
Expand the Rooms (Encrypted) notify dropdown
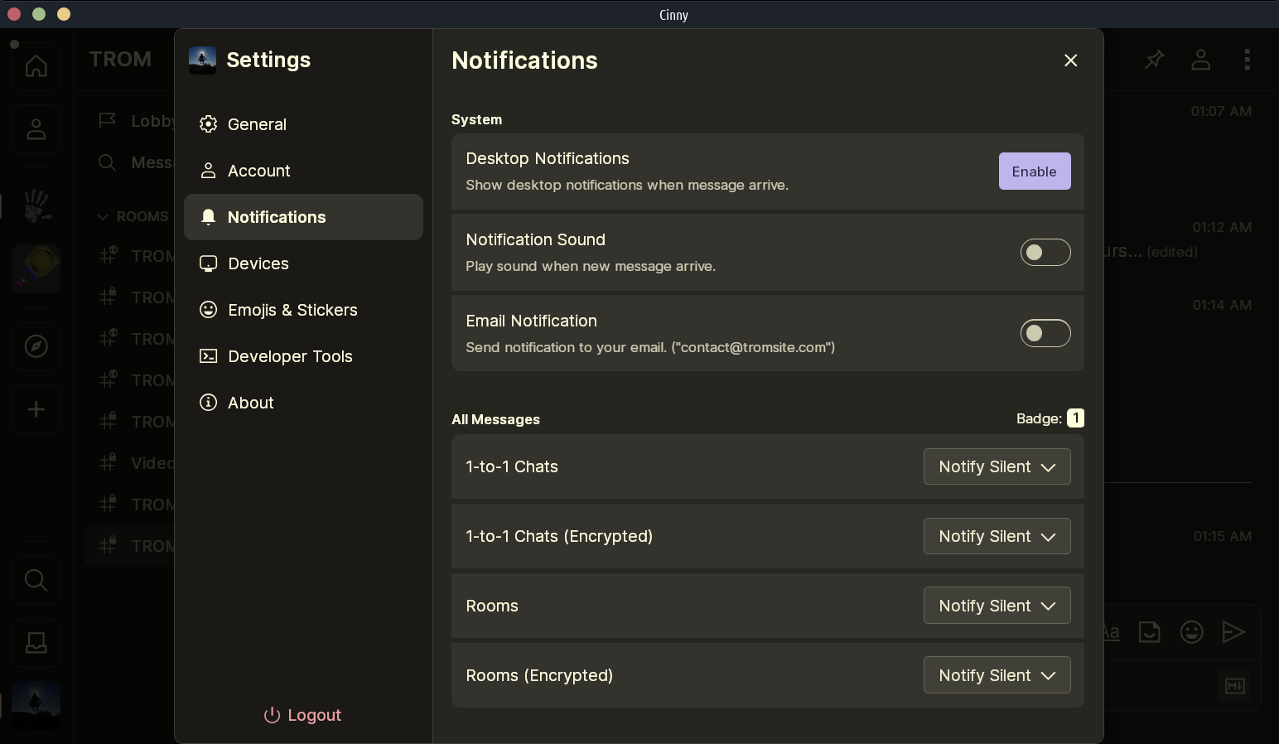pyautogui.click(x=997, y=675)
